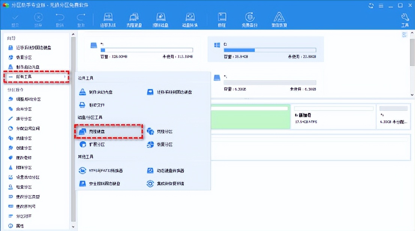
Task: Click the refresh icon in the title bar
Action: click(371, 6)
